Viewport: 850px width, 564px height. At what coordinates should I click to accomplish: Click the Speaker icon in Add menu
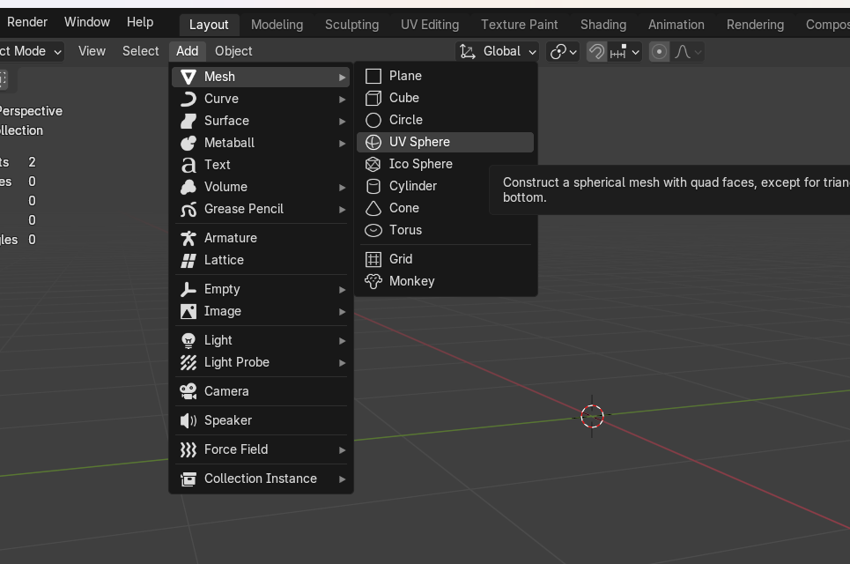point(188,421)
